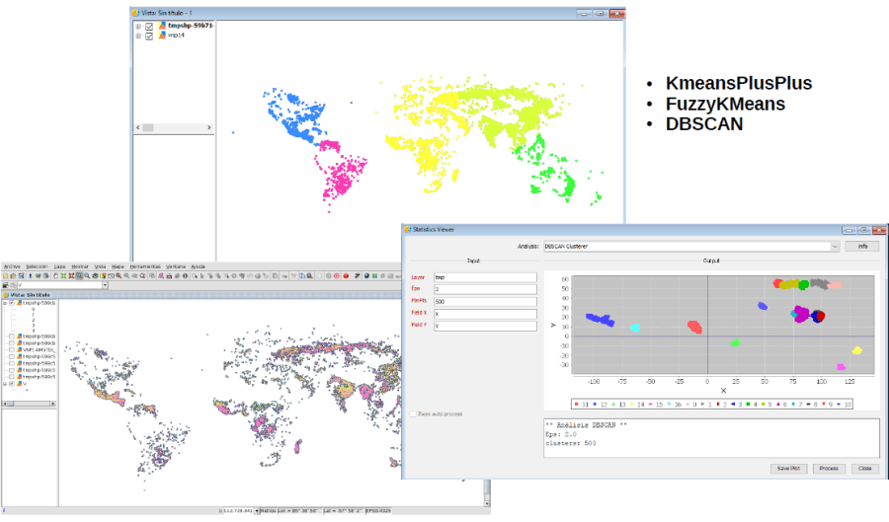Uncheck the tmpshp-59b71 layer checkbox
Screen dimensions: 889x522
coord(149,26)
